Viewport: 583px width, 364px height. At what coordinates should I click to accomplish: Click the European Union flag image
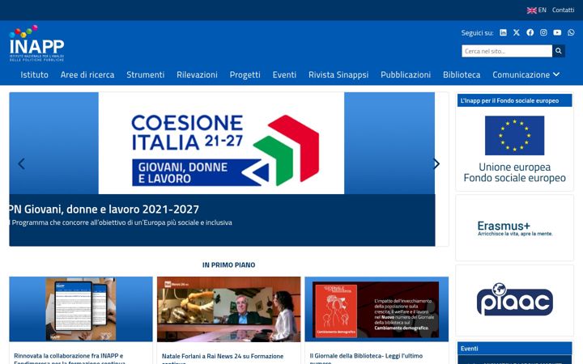(x=515, y=135)
